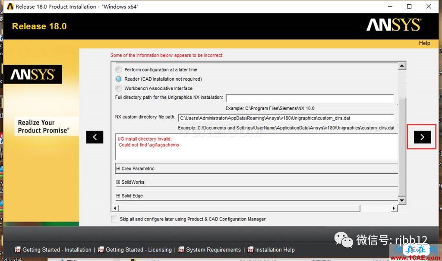Expand the SolidWorks section
The image size is (442, 261).
(x=118, y=182)
